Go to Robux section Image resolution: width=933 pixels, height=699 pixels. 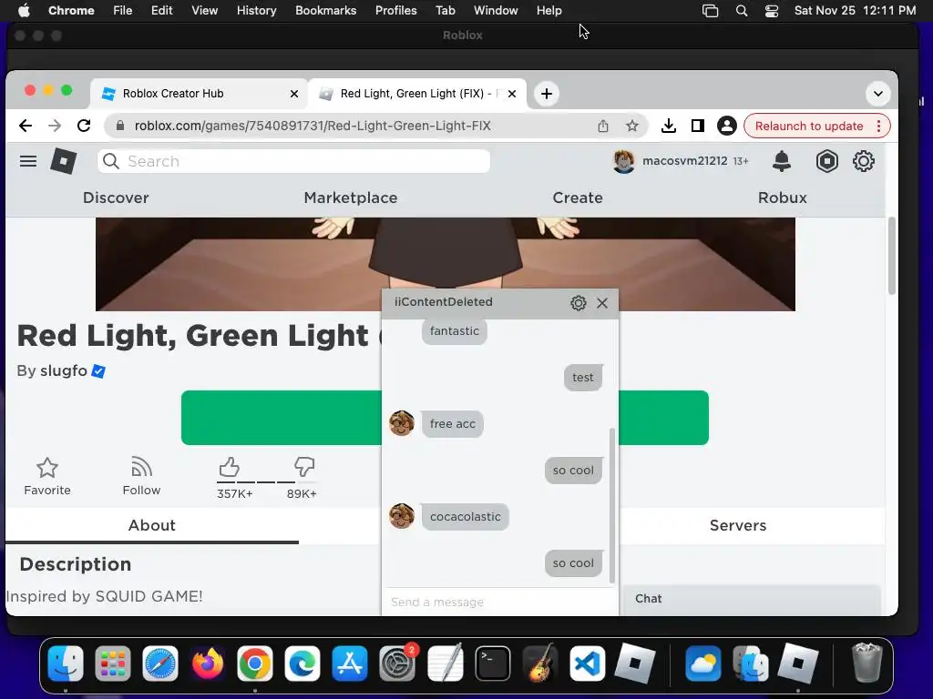(782, 198)
